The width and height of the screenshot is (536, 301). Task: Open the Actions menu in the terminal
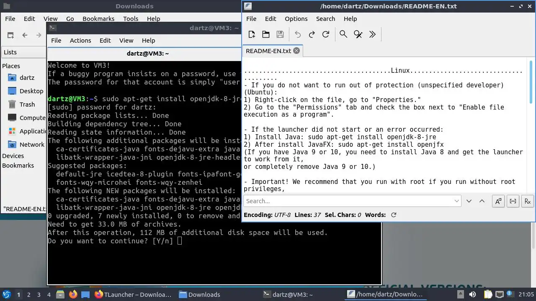click(x=80, y=41)
